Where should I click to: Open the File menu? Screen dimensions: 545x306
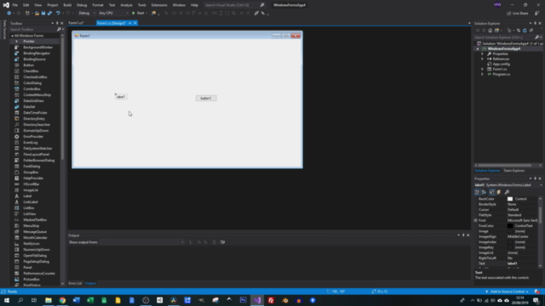[x=15, y=5]
